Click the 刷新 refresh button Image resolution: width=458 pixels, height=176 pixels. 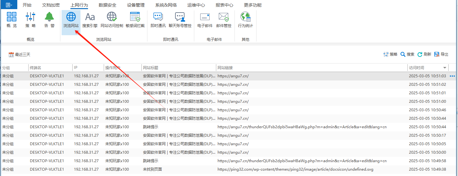(424, 54)
